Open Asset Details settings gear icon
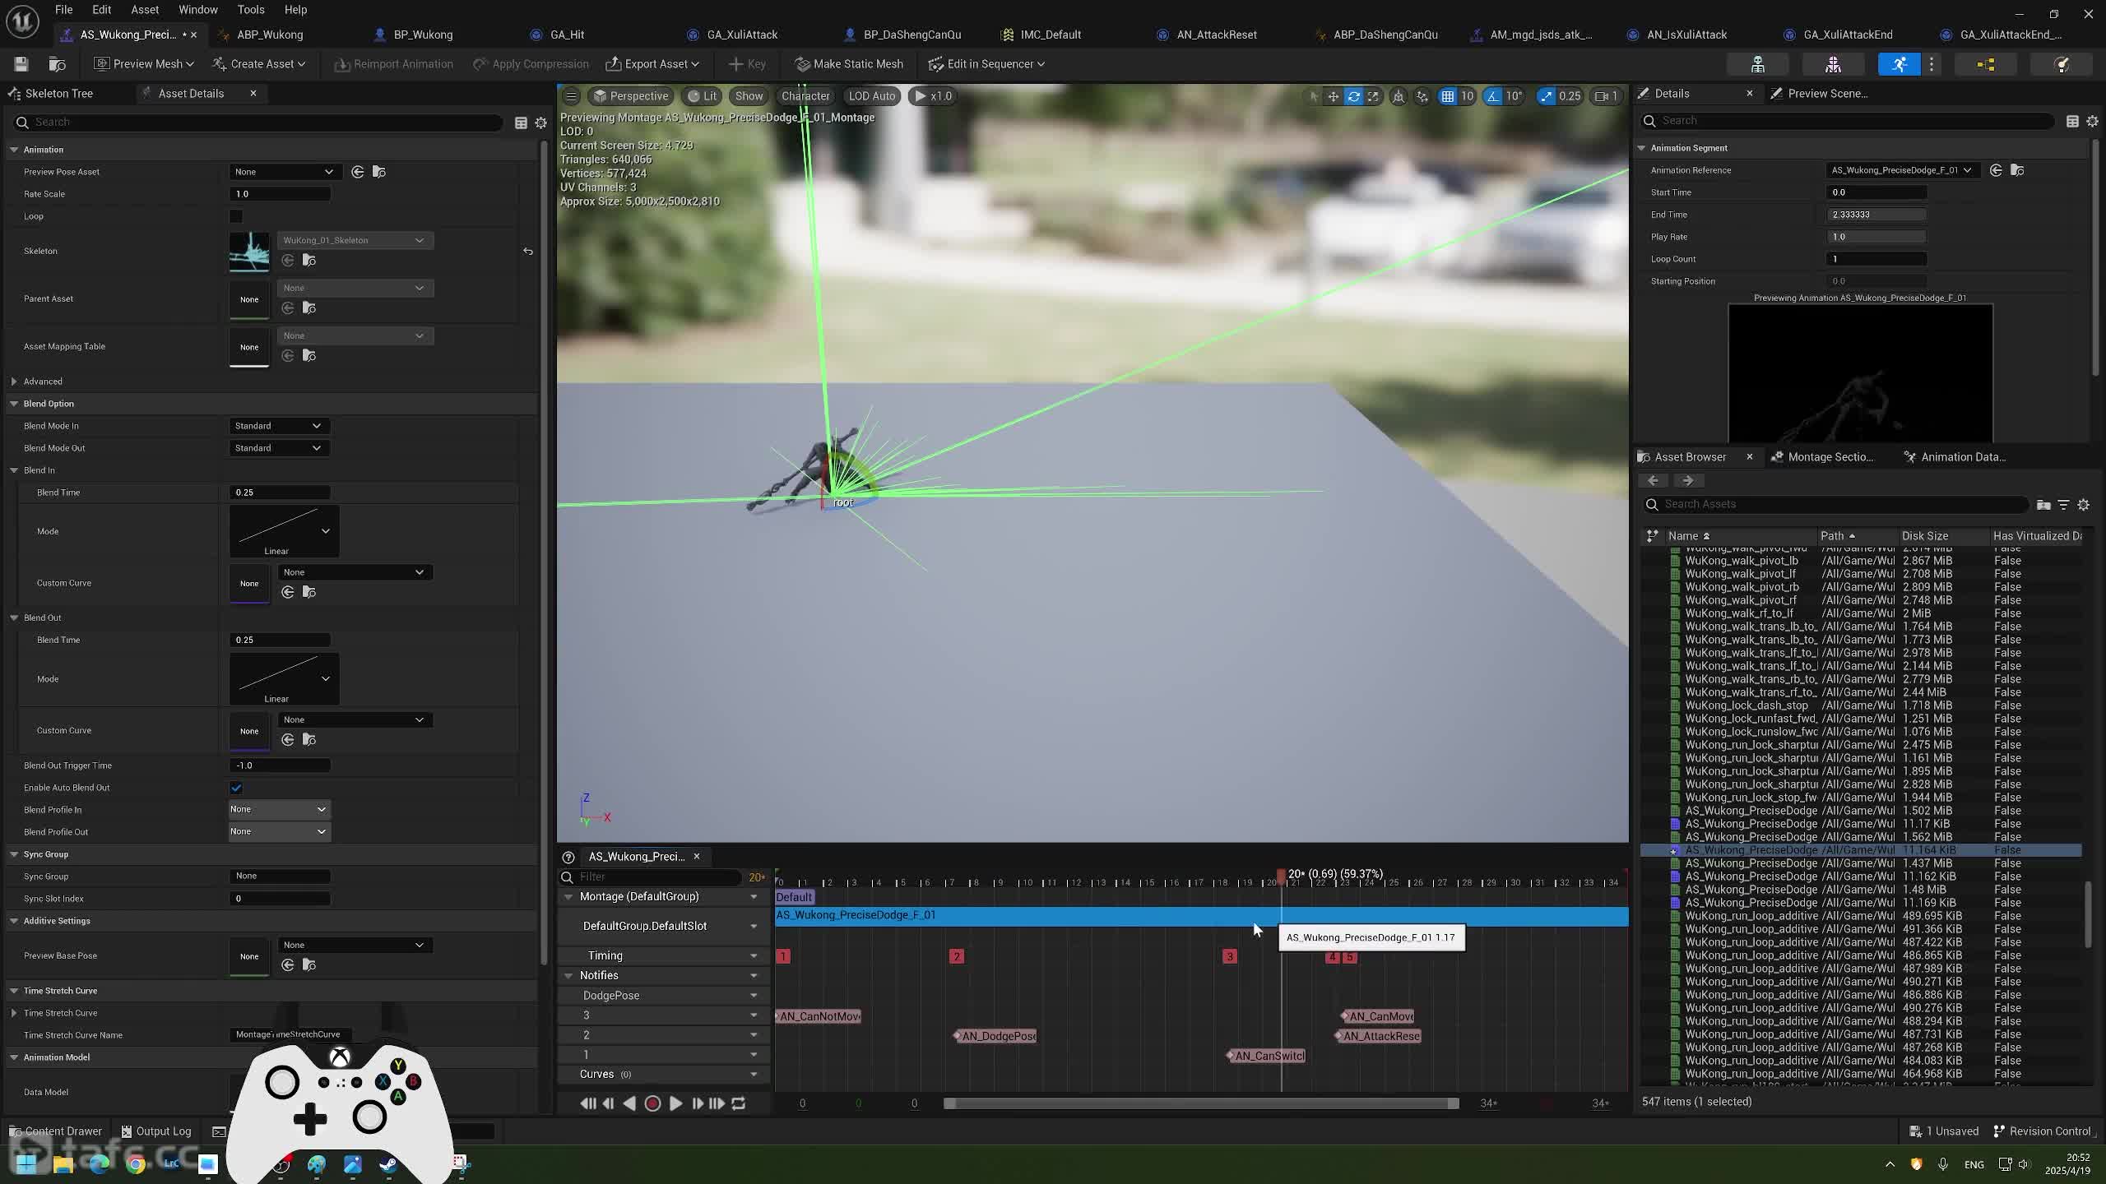This screenshot has width=2106, height=1184. 540,123
